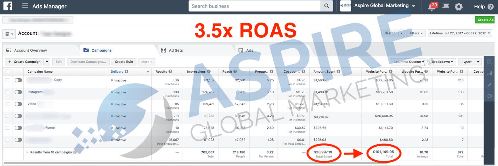498x166 pixels.
Task: Click the info icon beside Reach header
Action: point(235,71)
